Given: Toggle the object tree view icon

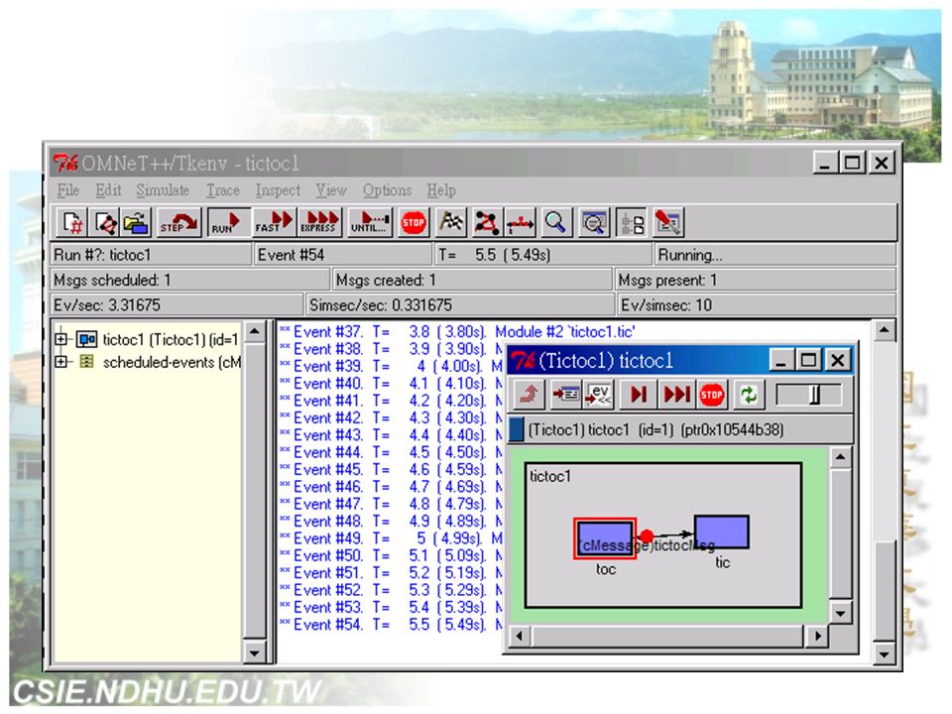Looking at the screenshot, I should click(x=632, y=223).
